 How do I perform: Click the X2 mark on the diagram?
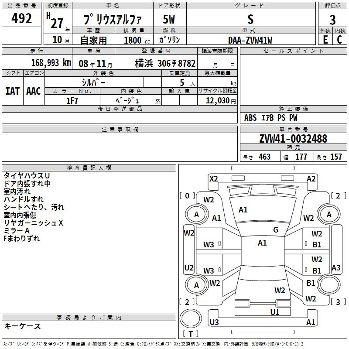coord(214,179)
